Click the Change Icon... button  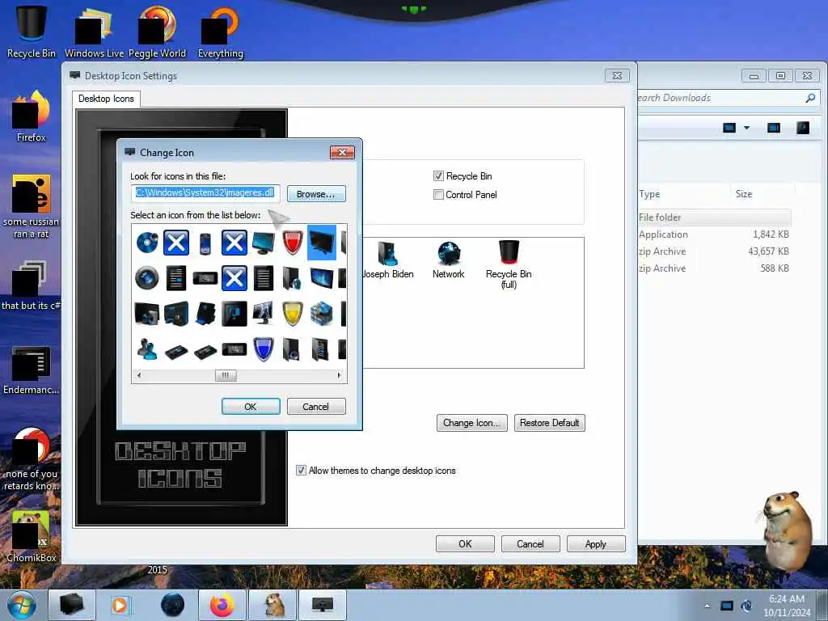pos(471,422)
